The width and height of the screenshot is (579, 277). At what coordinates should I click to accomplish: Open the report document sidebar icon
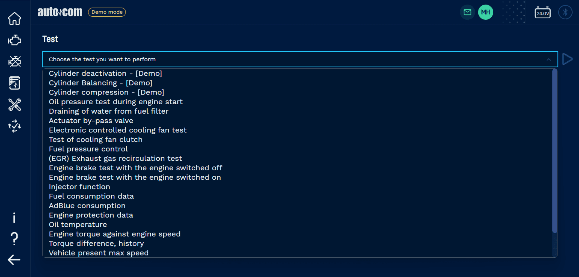click(x=15, y=83)
